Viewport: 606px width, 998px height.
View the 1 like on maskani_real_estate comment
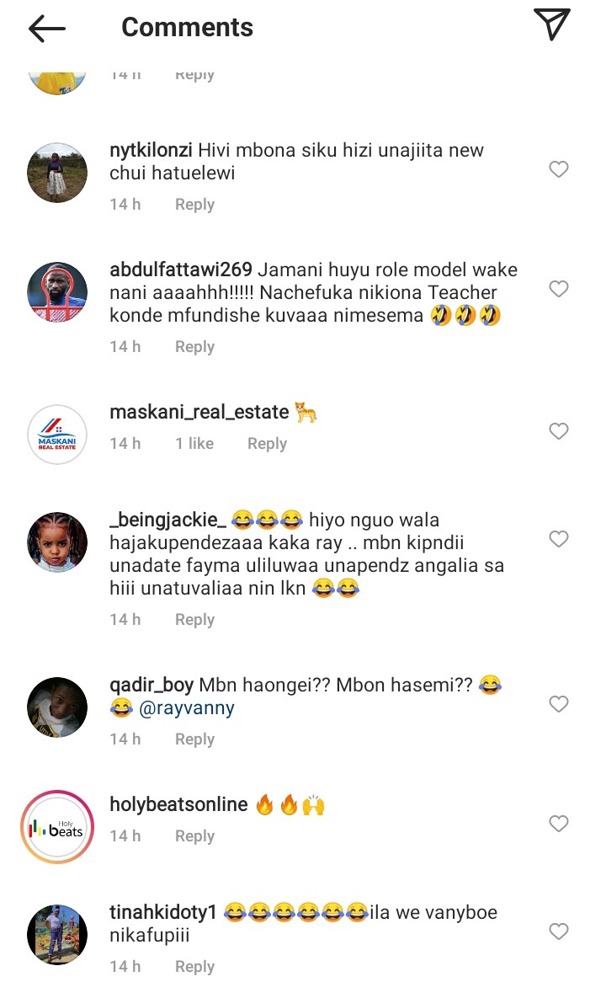click(x=194, y=444)
